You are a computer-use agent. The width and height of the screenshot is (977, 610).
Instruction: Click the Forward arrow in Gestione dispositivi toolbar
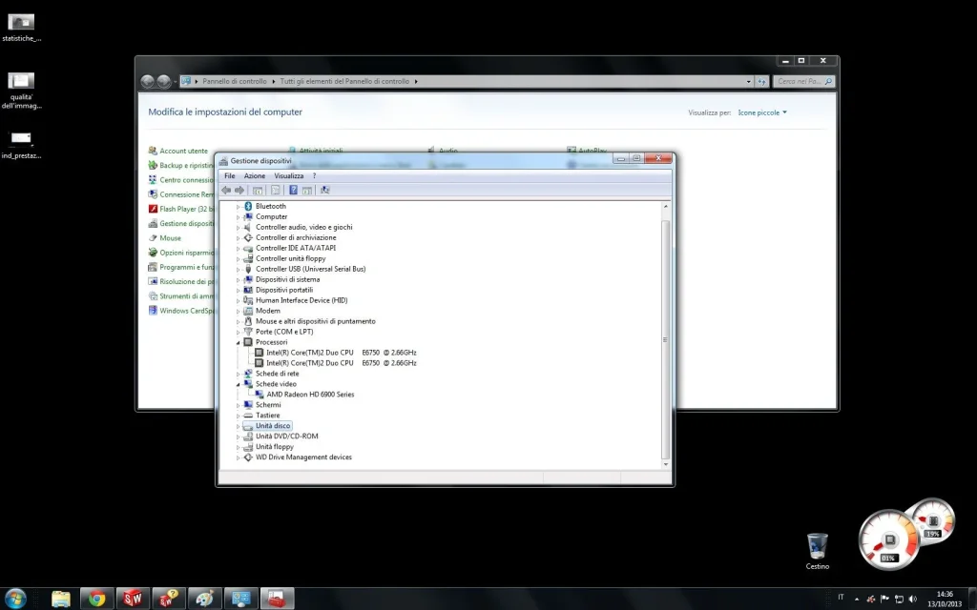tap(239, 190)
